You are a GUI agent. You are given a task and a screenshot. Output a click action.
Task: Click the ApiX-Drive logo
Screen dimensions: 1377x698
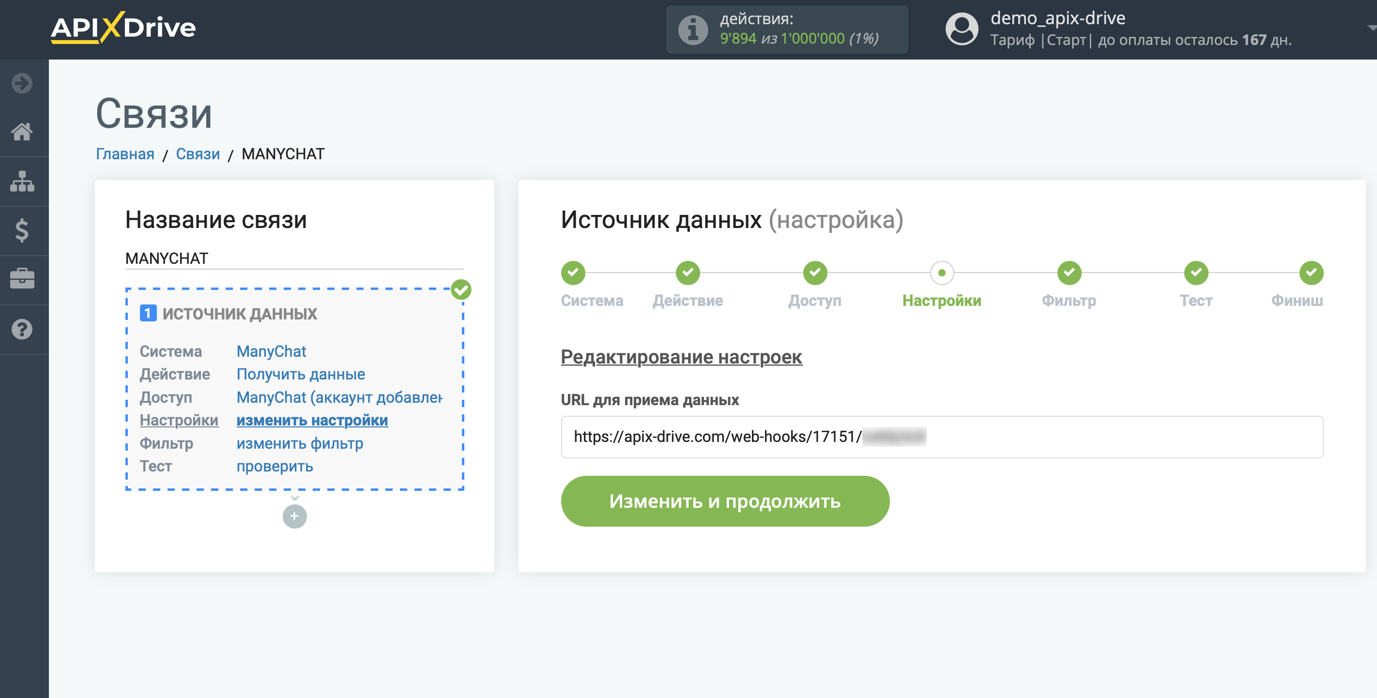click(x=123, y=27)
